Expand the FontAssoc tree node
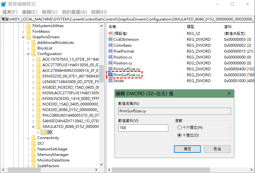 tap(23, 32)
